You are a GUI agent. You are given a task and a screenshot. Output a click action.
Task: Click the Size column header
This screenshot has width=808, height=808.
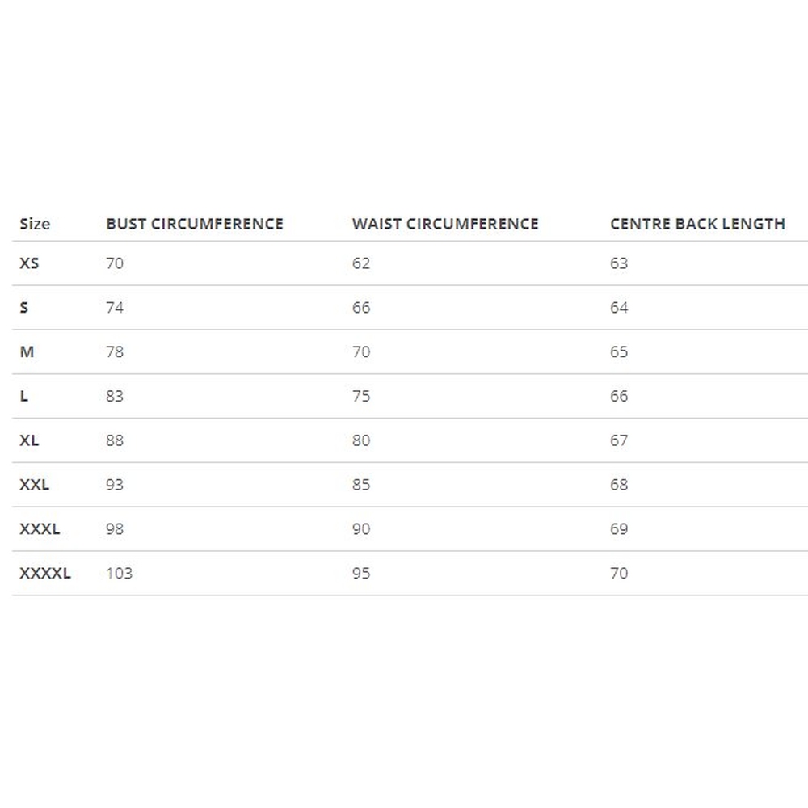[35, 224]
